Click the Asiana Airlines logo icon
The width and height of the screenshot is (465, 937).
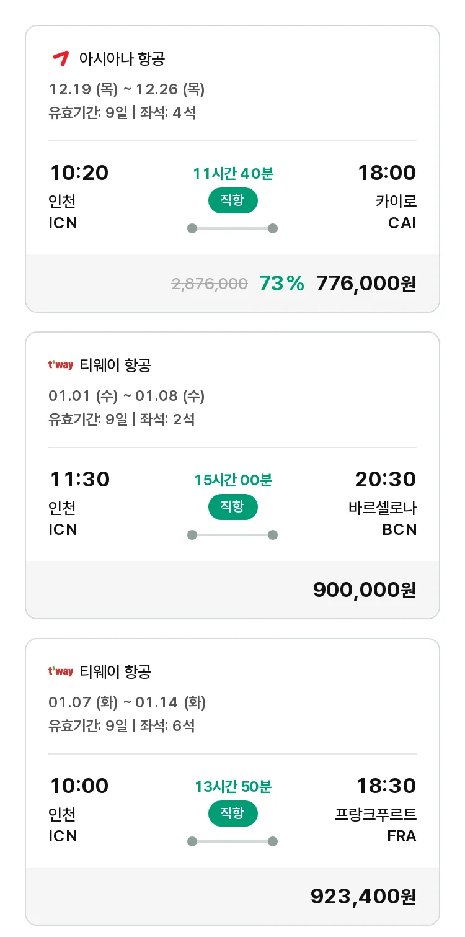tap(60, 59)
